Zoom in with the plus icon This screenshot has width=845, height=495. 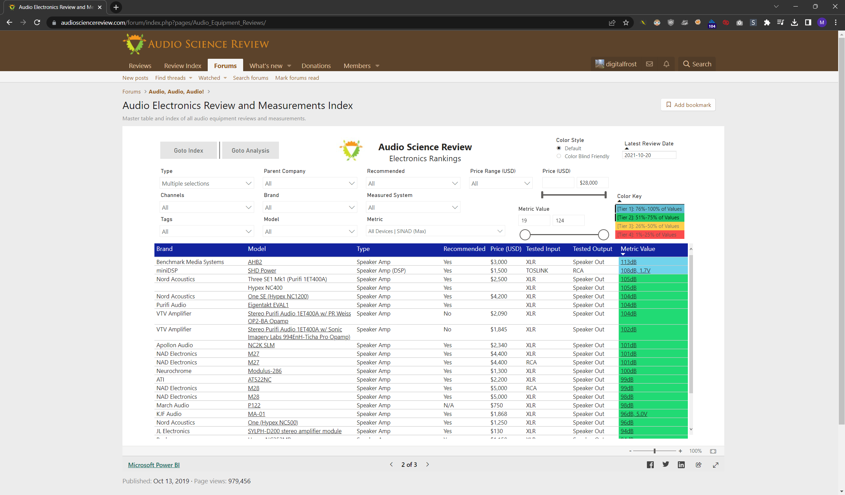tap(680, 451)
